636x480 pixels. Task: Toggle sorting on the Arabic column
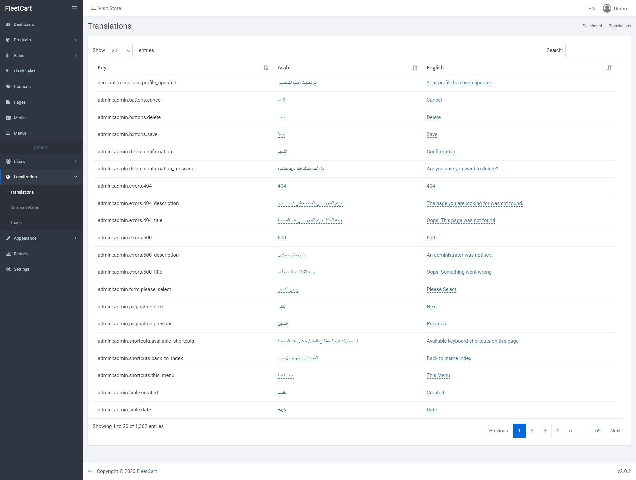click(415, 68)
